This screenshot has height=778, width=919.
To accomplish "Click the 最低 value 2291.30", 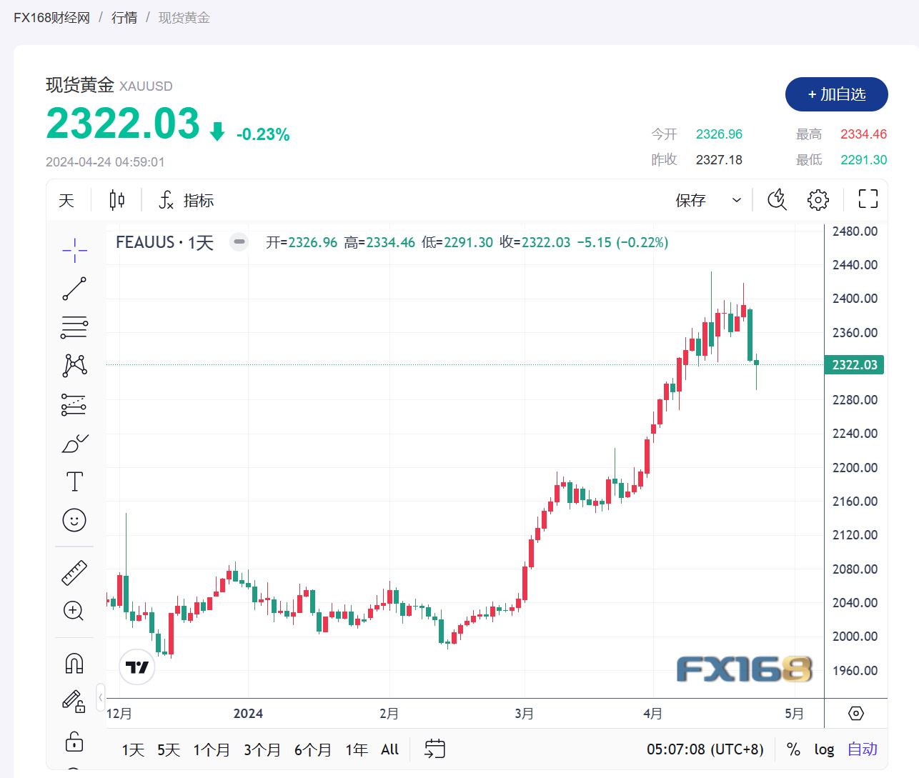I will (864, 160).
